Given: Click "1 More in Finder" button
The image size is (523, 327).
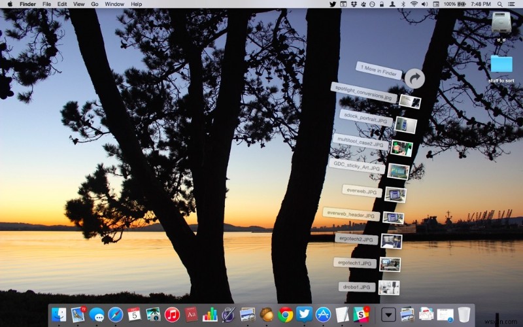Looking at the screenshot, I should pyautogui.click(x=379, y=71).
